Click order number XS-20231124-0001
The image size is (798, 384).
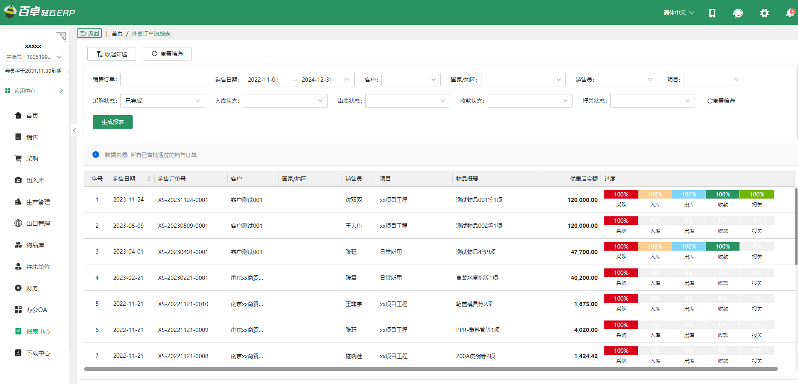(x=183, y=200)
